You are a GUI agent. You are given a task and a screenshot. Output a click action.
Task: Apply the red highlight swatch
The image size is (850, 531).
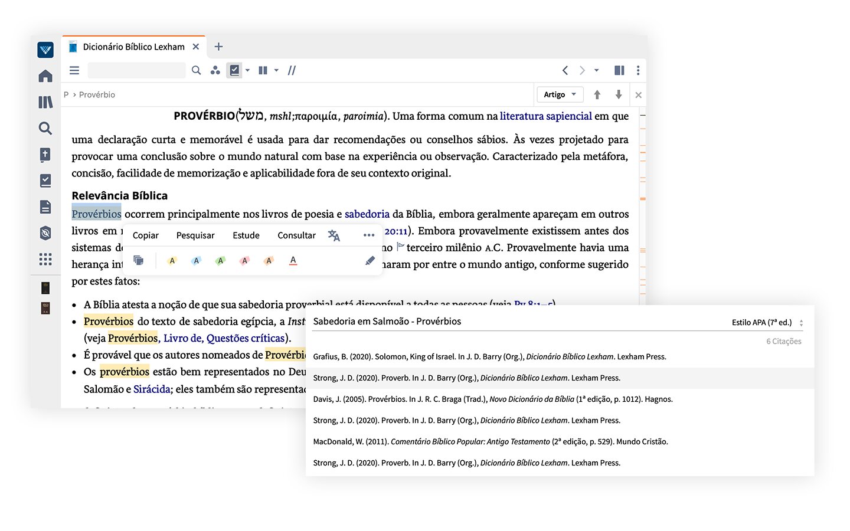coord(244,260)
